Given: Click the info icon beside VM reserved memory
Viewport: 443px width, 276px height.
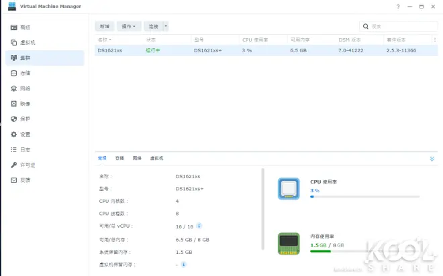Looking at the screenshot, I should (x=184, y=265).
